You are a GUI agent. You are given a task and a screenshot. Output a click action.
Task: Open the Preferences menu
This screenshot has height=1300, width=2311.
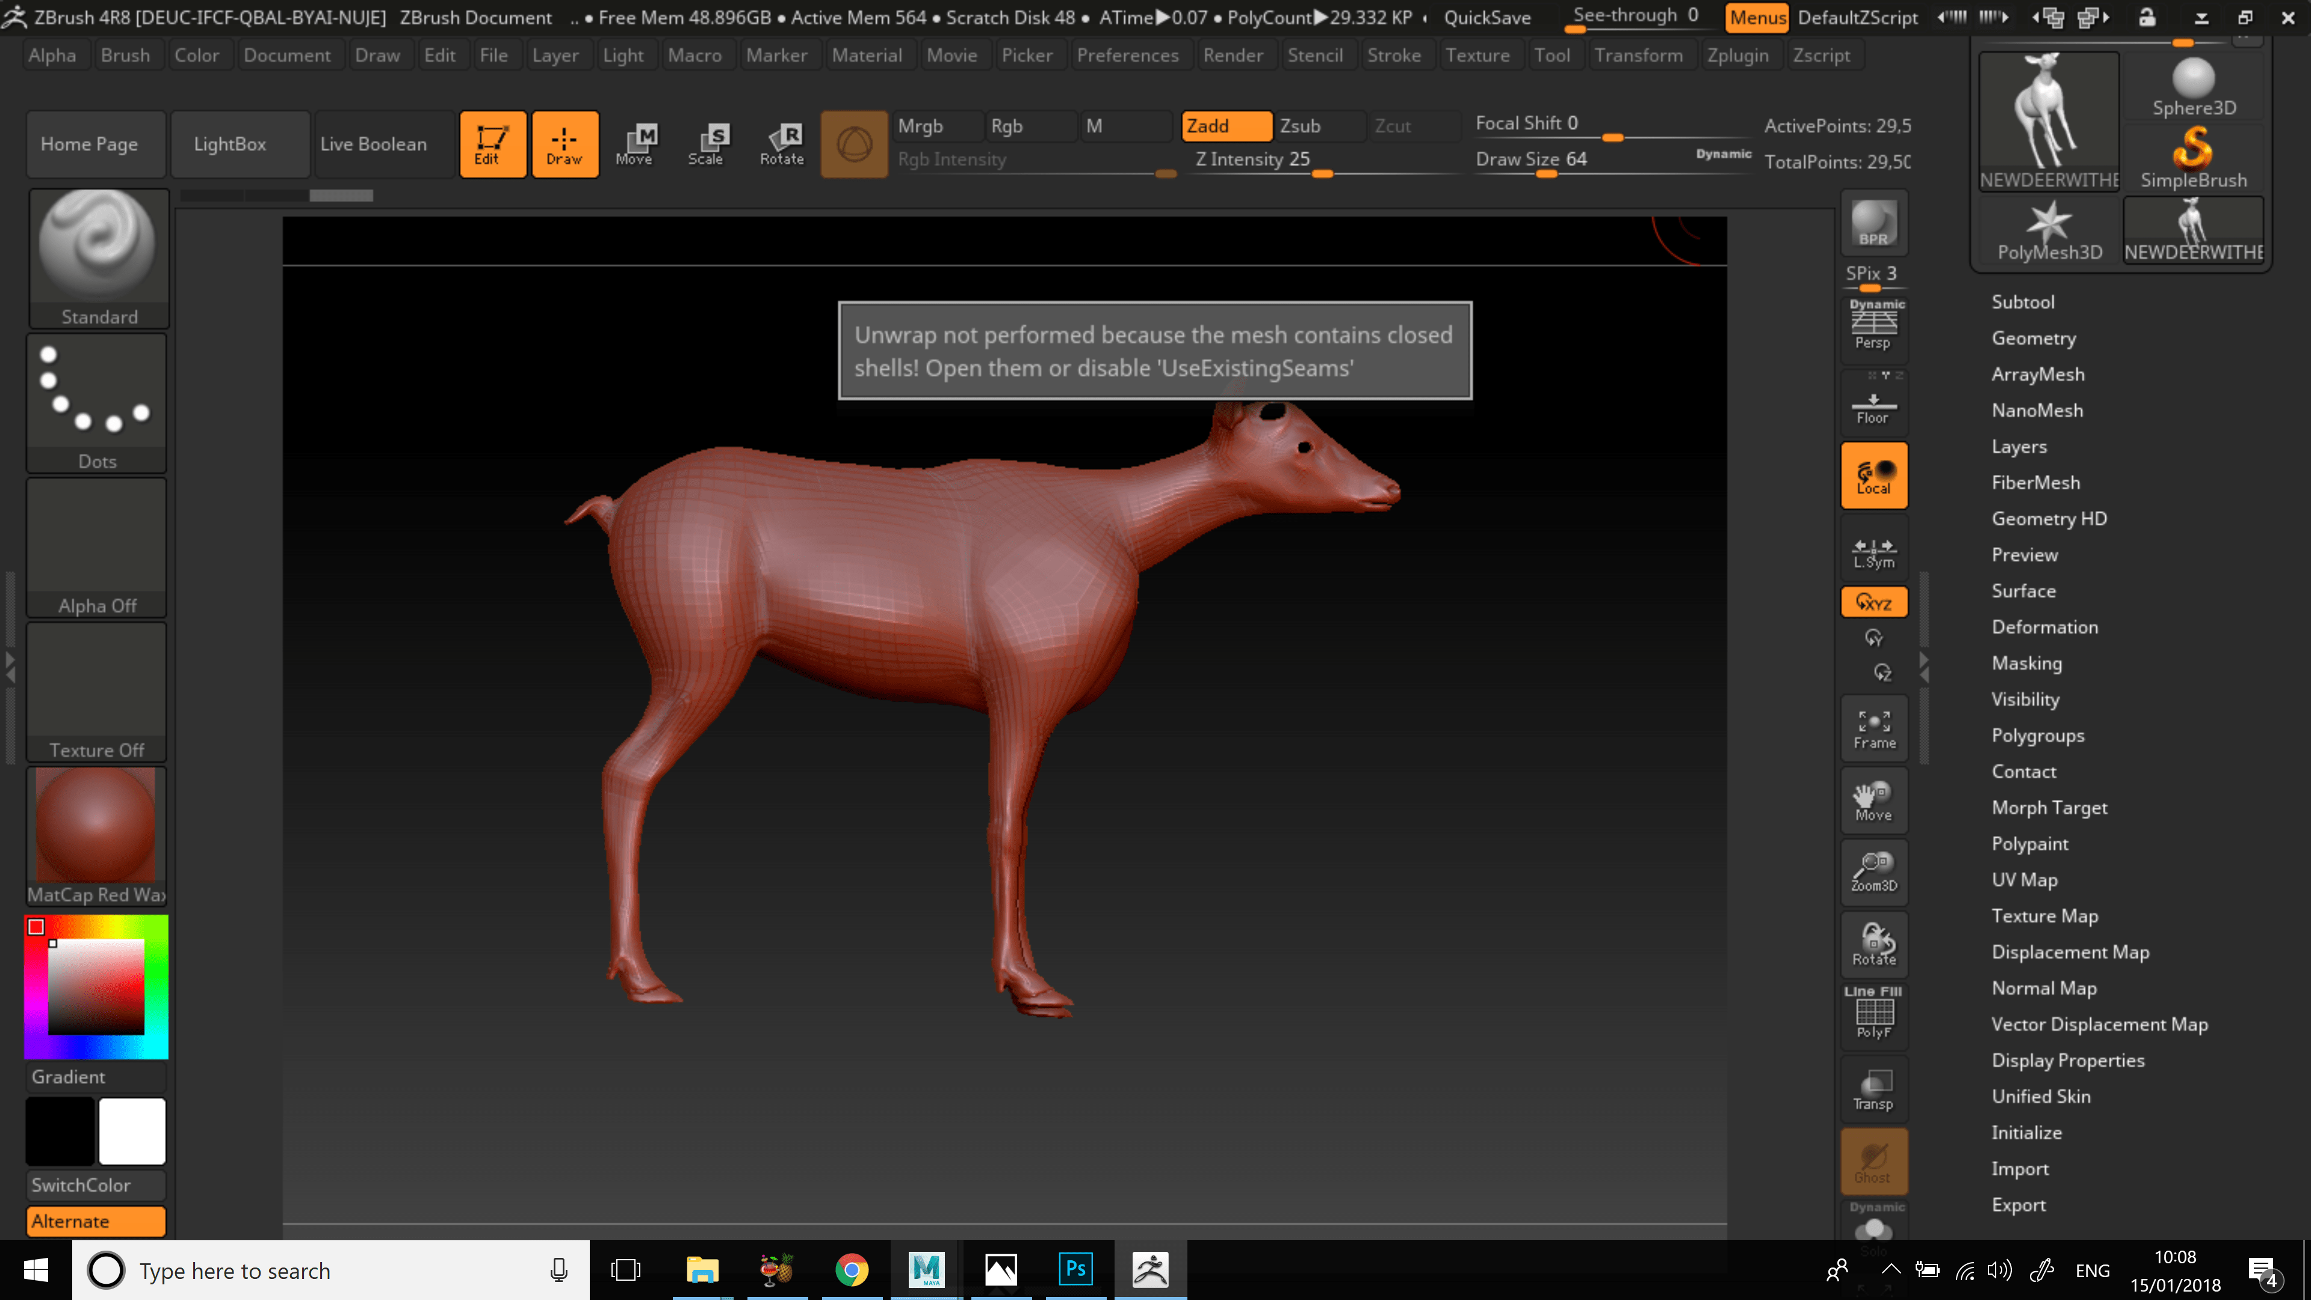click(1127, 55)
